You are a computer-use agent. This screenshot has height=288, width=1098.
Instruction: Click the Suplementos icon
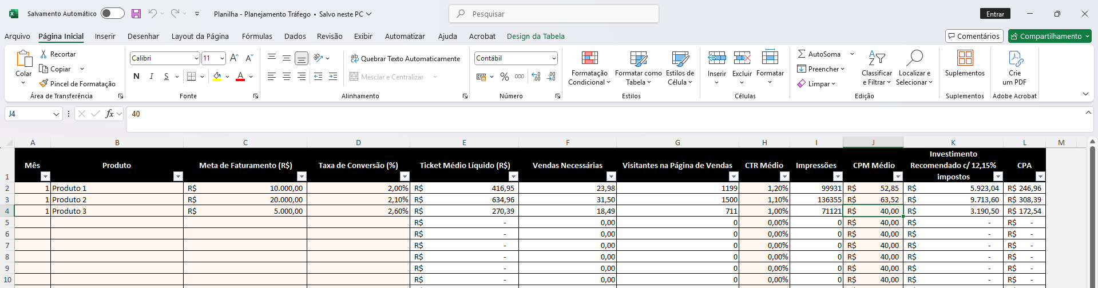point(965,58)
